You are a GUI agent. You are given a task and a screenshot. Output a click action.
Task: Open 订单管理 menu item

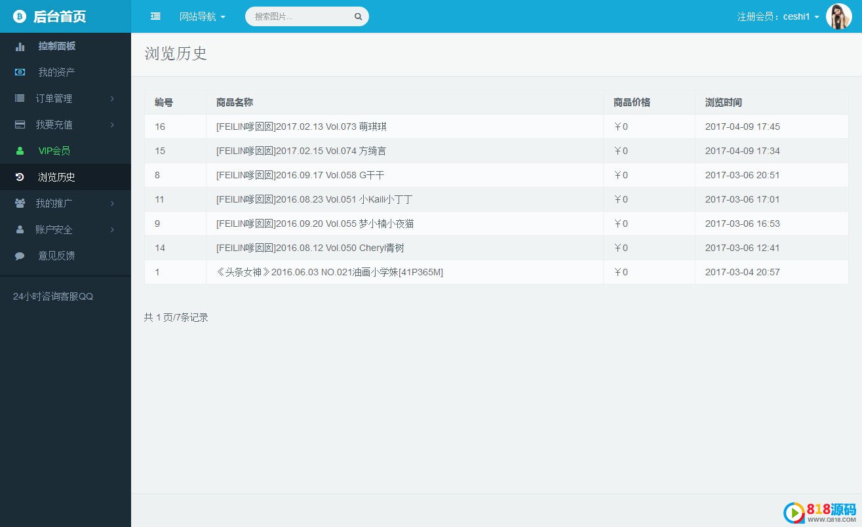[54, 98]
